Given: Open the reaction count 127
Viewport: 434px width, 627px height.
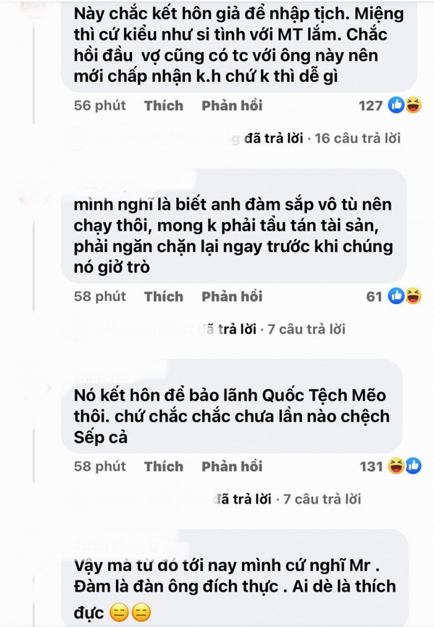Looking at the screenshot, I should coord(370,105).
